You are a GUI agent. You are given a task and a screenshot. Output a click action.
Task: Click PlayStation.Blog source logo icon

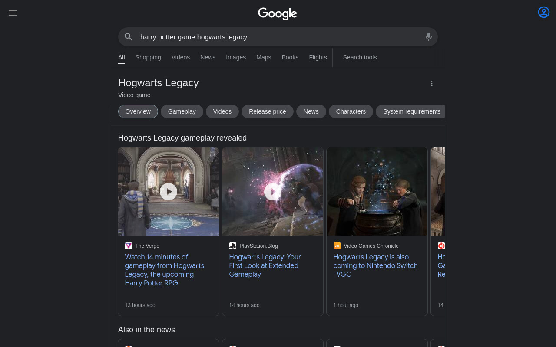tap(233, 246)
